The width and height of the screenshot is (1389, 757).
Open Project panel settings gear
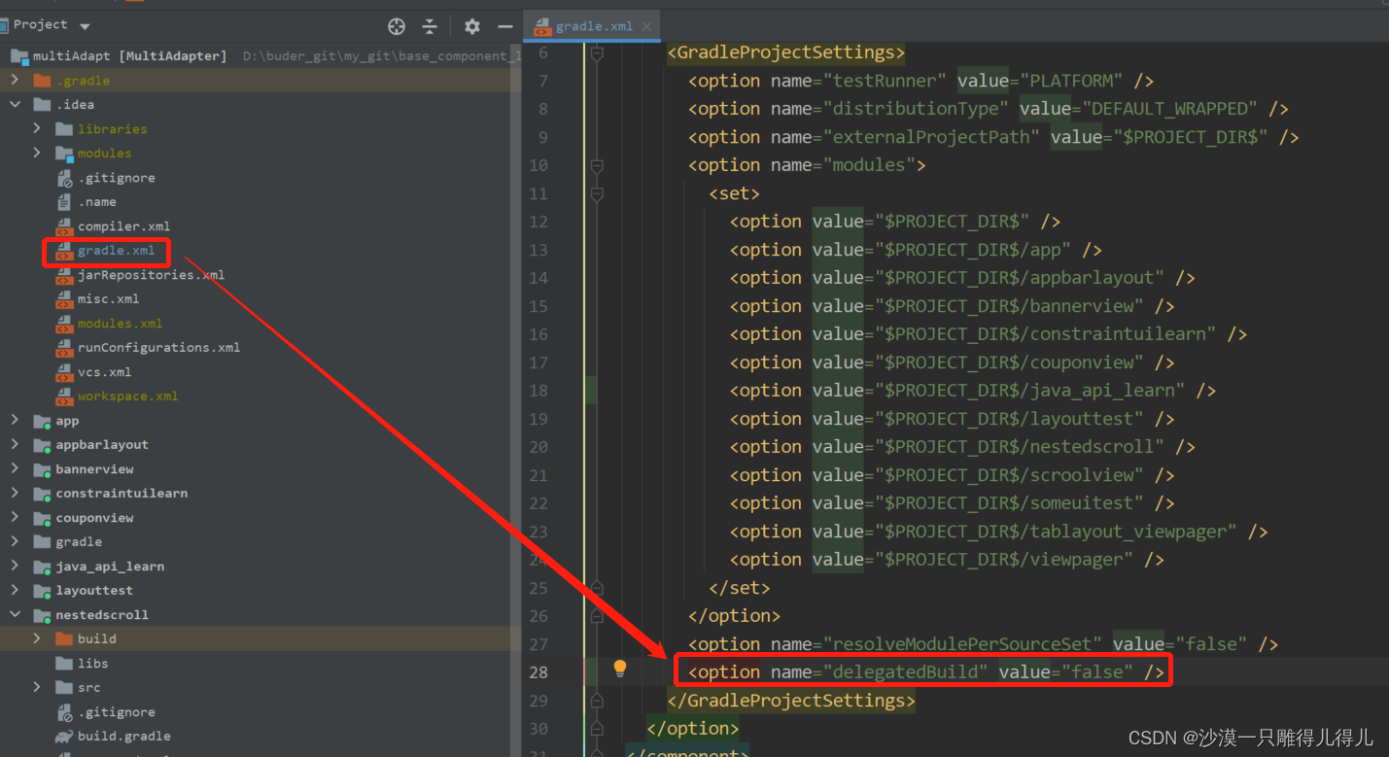coord(471,26)
